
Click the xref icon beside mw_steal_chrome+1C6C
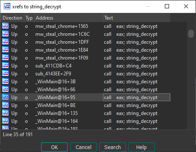pos(5,34)
